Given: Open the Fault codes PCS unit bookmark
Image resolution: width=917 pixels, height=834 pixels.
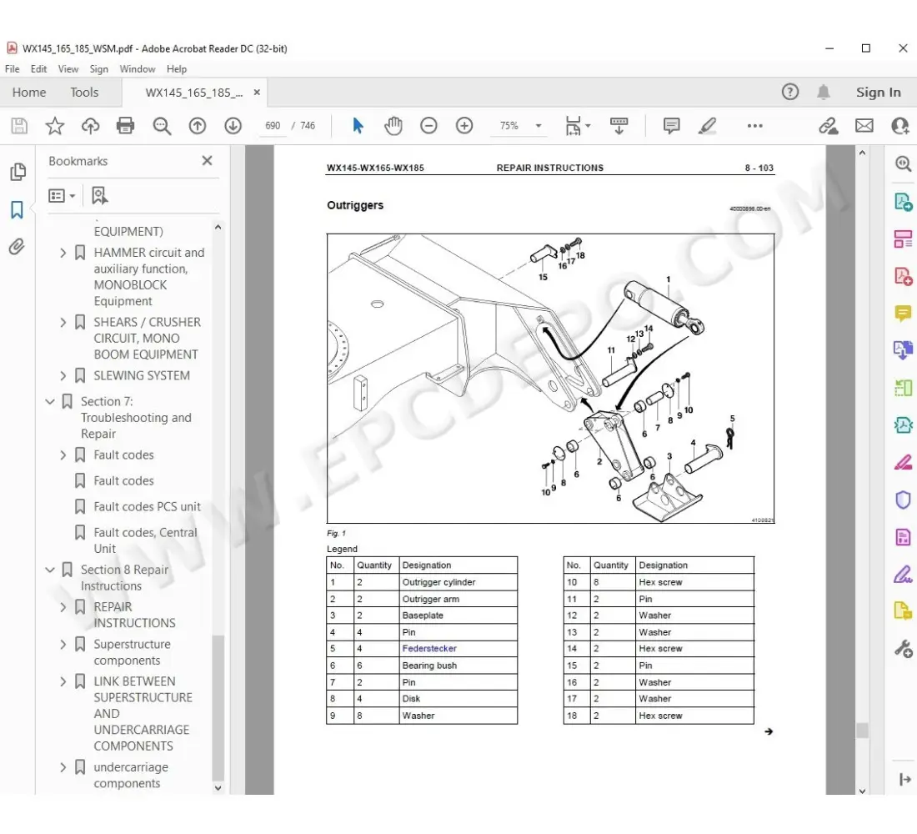Looking at the screenshot, I should pyautogui.click(x=147, y=507).
